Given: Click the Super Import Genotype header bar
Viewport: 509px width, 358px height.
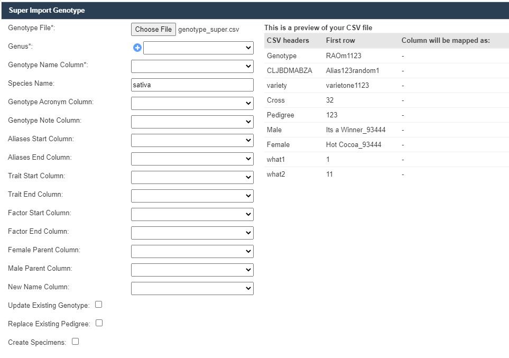Looking at the screenshot, I should [254, 11].
